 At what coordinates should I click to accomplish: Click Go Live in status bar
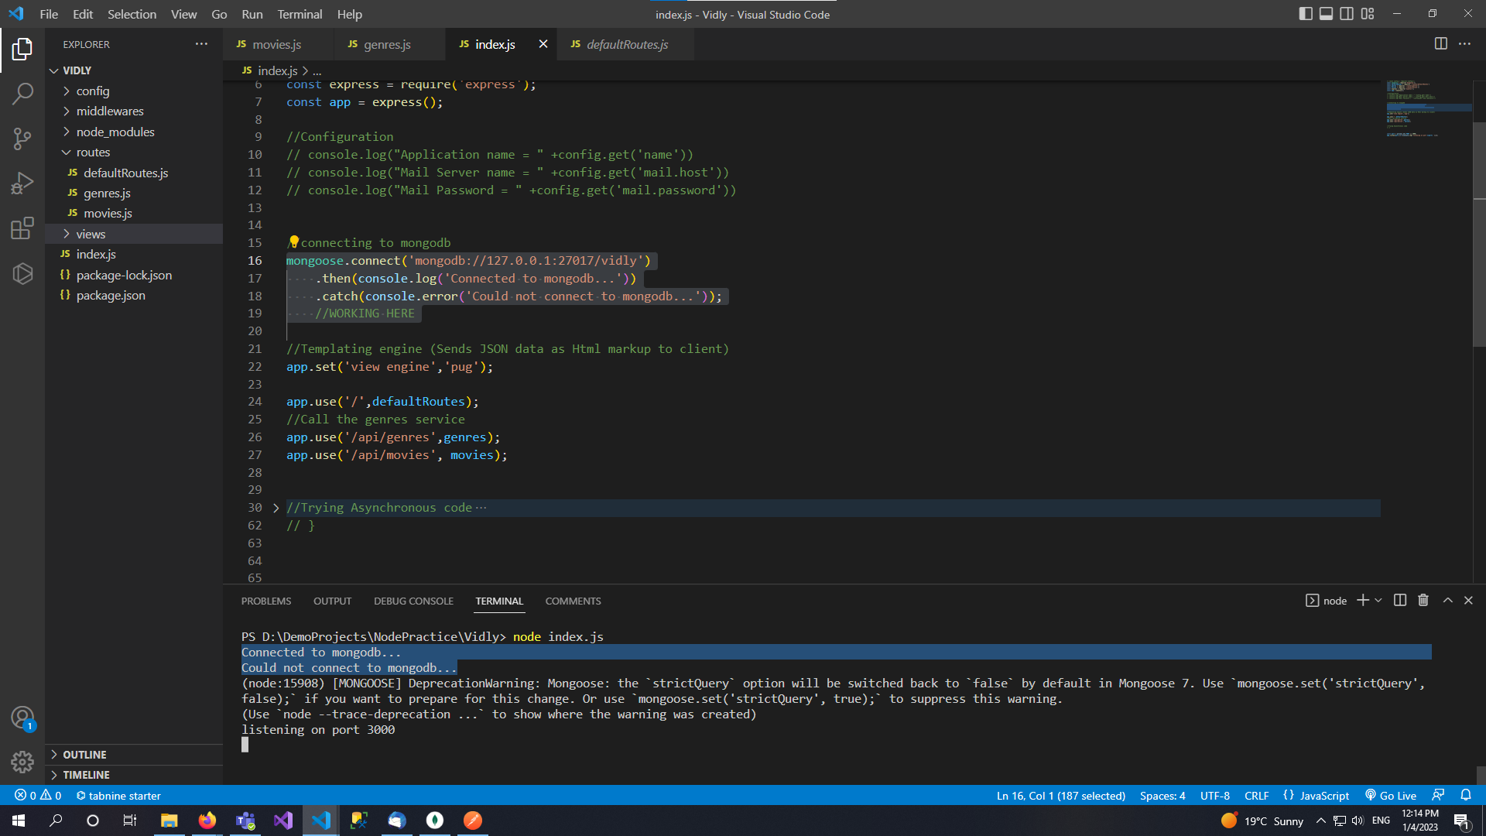click(x=1391, y=796)
